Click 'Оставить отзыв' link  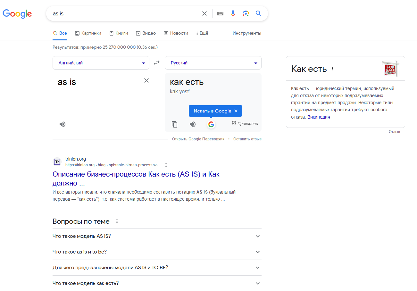(x=247, y=139)
